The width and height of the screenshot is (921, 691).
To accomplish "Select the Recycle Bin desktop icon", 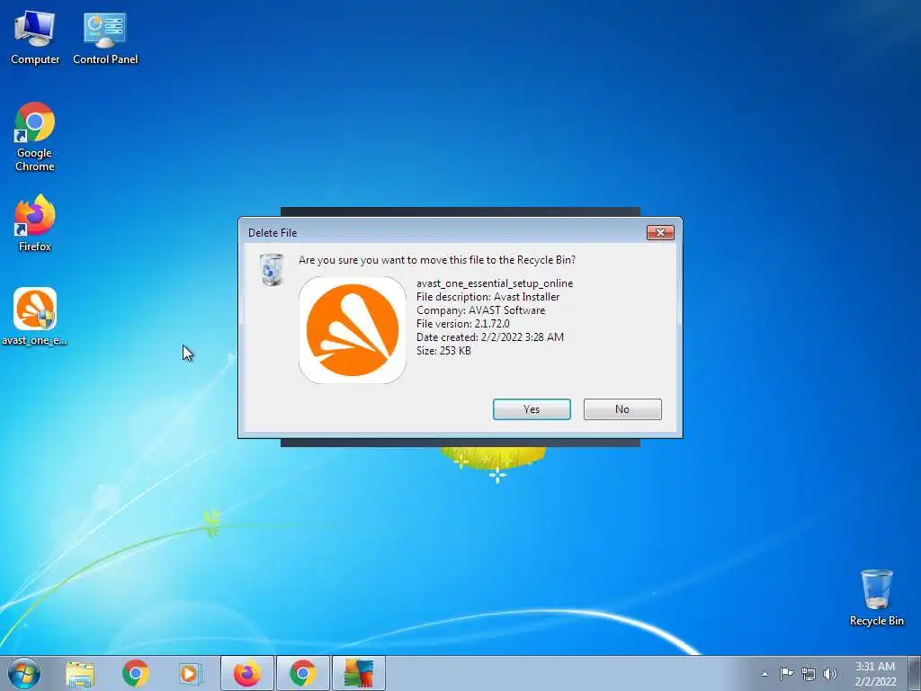I will pyautogui.click(x=876, y=597).
